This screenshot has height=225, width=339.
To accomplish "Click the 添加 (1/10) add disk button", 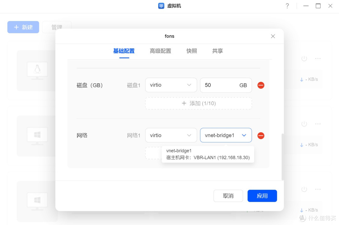I will 198,103.
